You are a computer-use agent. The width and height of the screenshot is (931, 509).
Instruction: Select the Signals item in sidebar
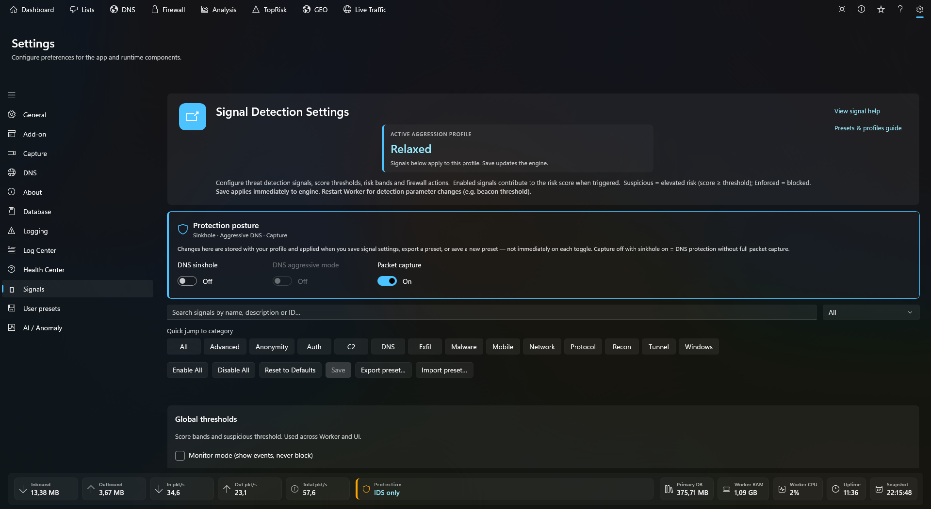pyautogui.click(x=78, y=289)
